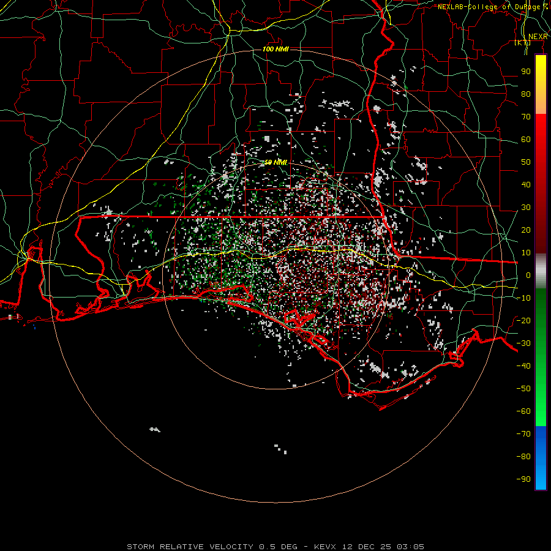
Task: Pick the bright red segment of color bar
Action: [541, 129]
